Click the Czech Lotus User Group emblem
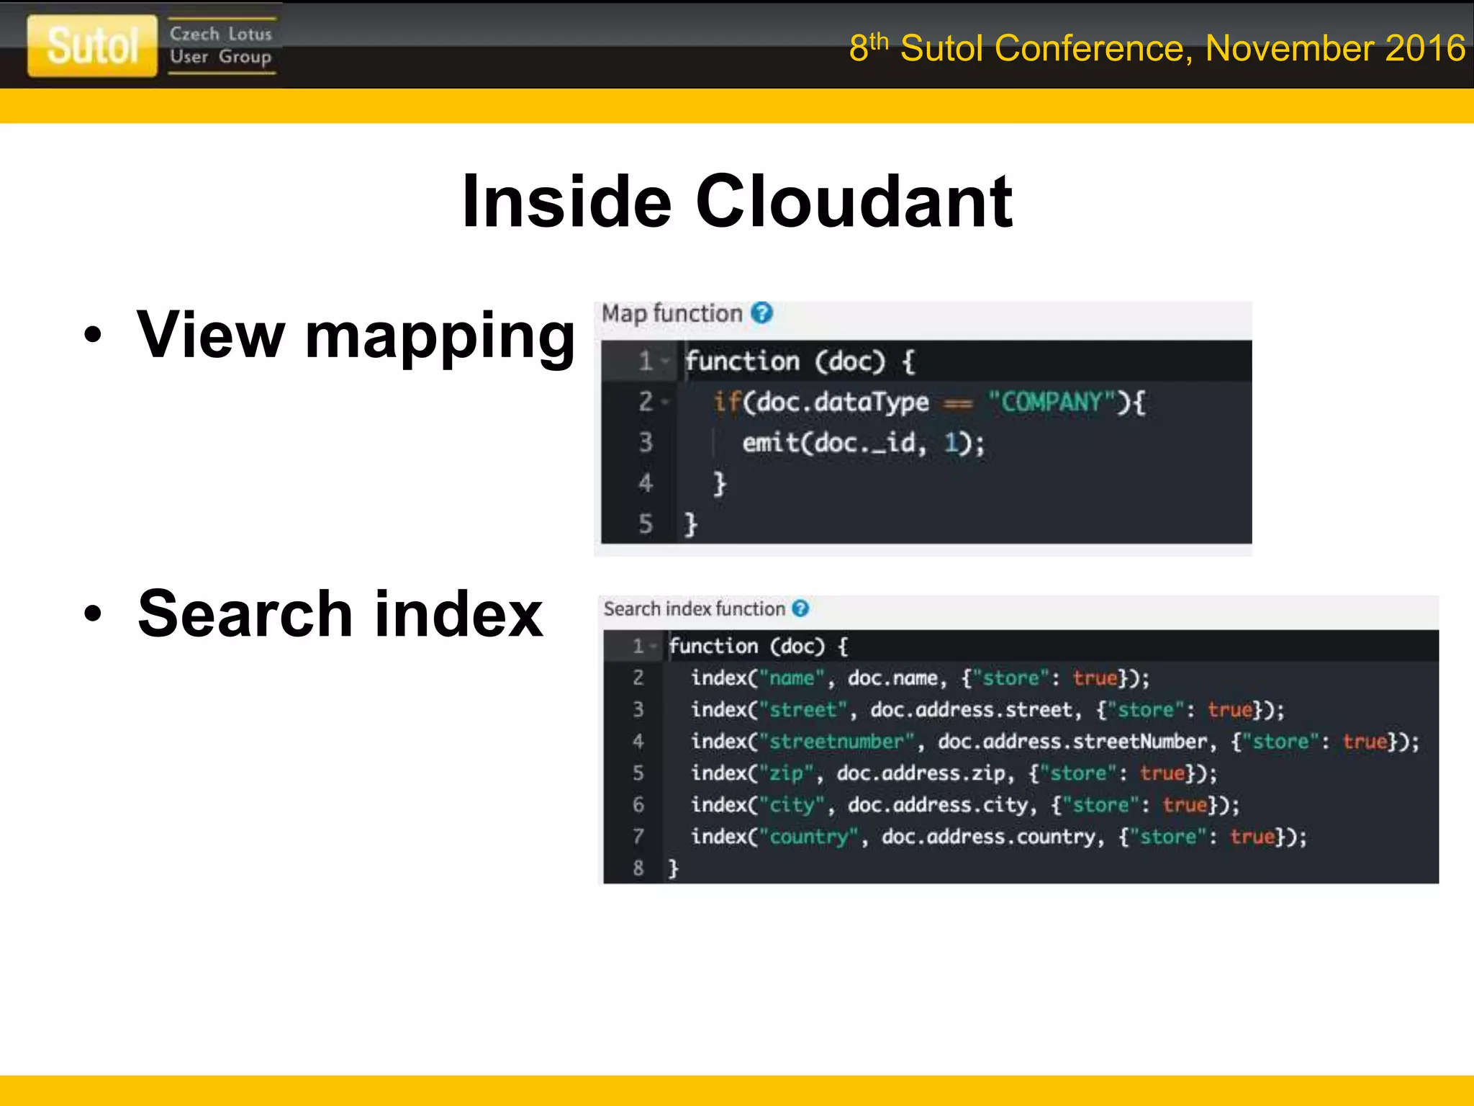The height and width of the screenshot is (1106, 1474). 221,45
